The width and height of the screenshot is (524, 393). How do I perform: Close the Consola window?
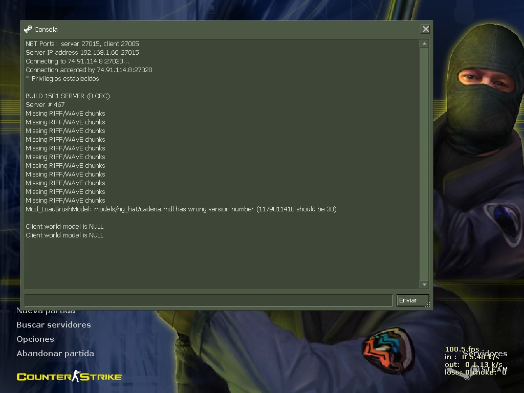tap(425, 29)
